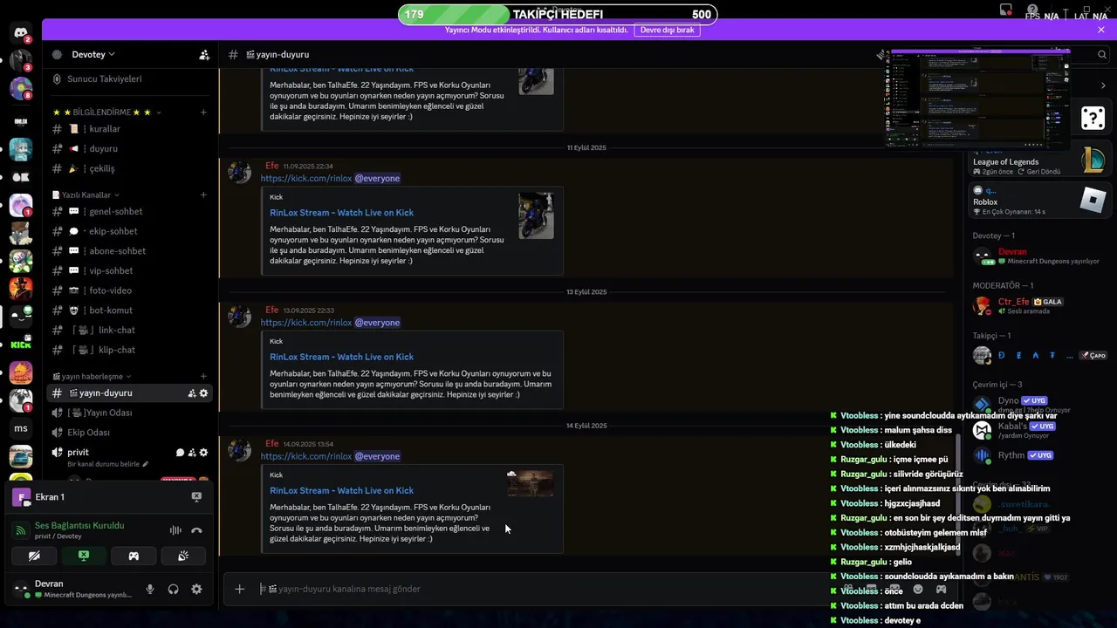The image size is (1117, 628).
Task: Open settings gear of privit voice channel
Action: [204, 453]
